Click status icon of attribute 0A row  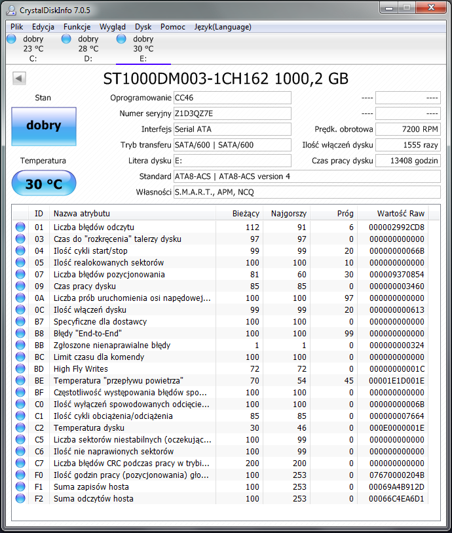click(x=20, y=298)
